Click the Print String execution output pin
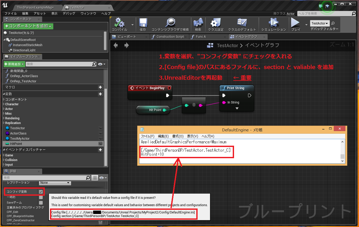Viewport: 359px width, 227px height. pos(249,95)
